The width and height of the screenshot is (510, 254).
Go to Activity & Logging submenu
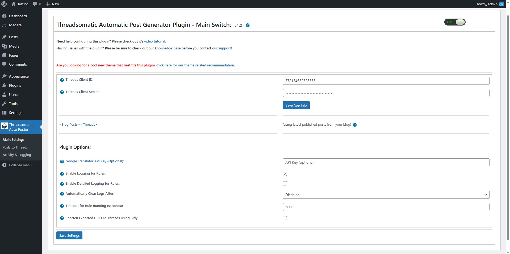(17, 155)
